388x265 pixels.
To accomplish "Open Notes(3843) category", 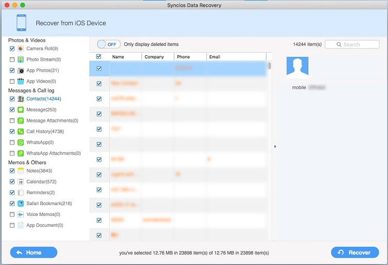I will click(x=39, y=170).
